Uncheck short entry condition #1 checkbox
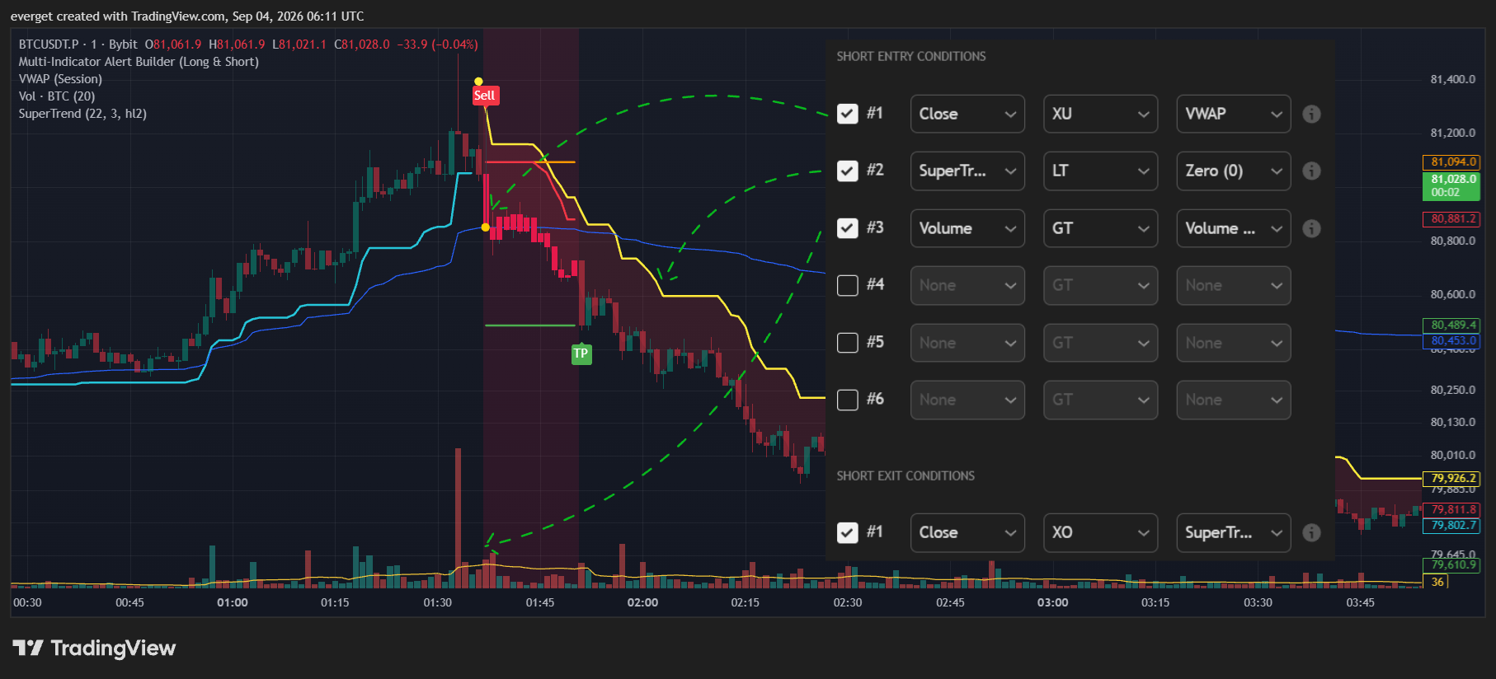The height and width of the screenshot is (679, 1496). coord(848,114)
